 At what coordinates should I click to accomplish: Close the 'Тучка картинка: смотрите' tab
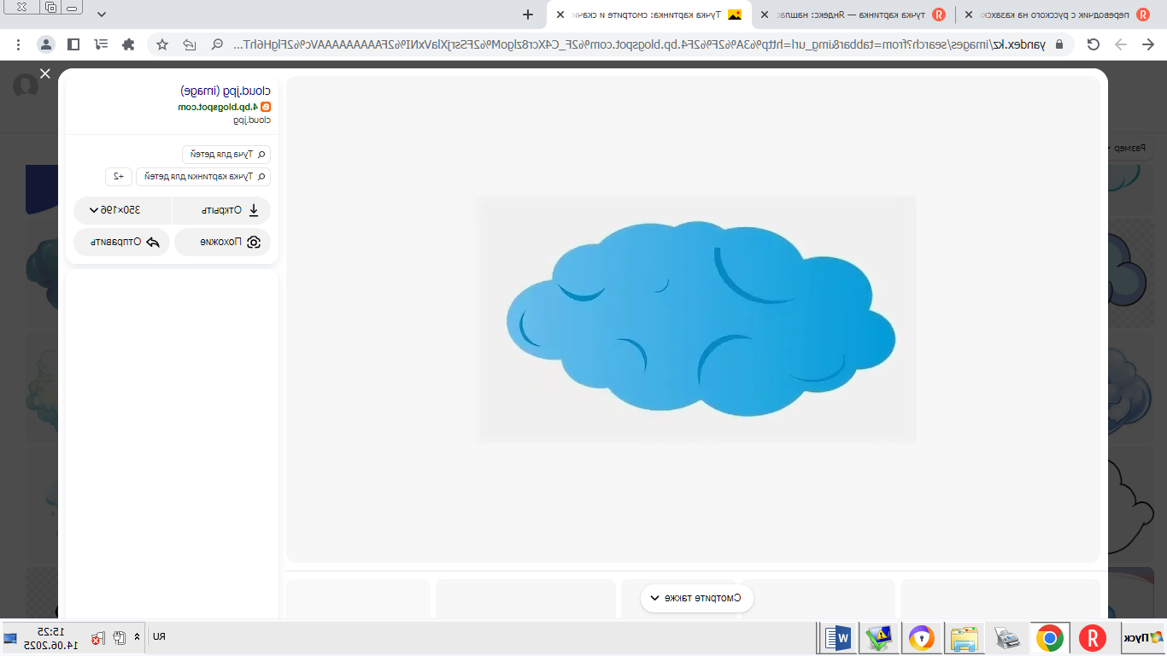click(560, 15)
